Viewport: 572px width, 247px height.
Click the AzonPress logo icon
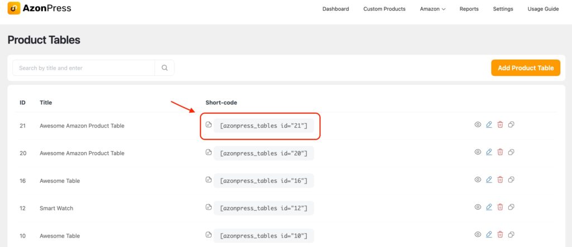(13, 8)
